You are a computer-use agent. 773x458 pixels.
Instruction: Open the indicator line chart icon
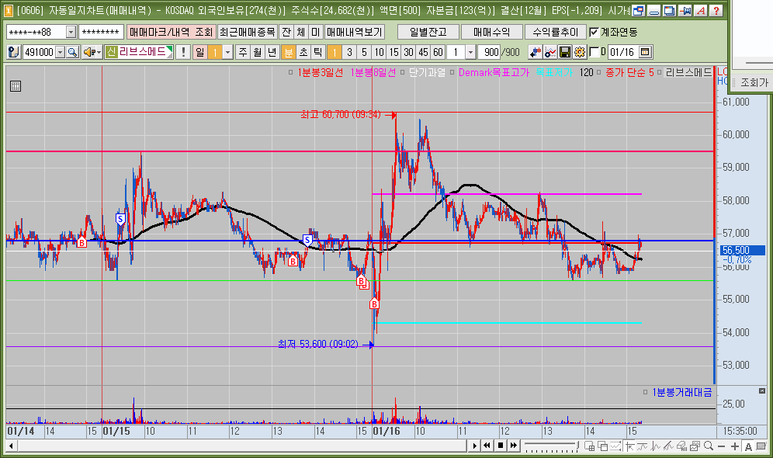point(549,52)
